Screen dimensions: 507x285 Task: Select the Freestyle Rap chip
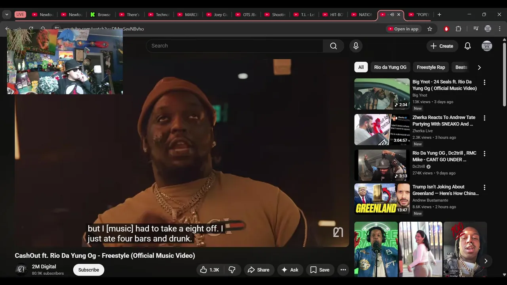[431, 67]
